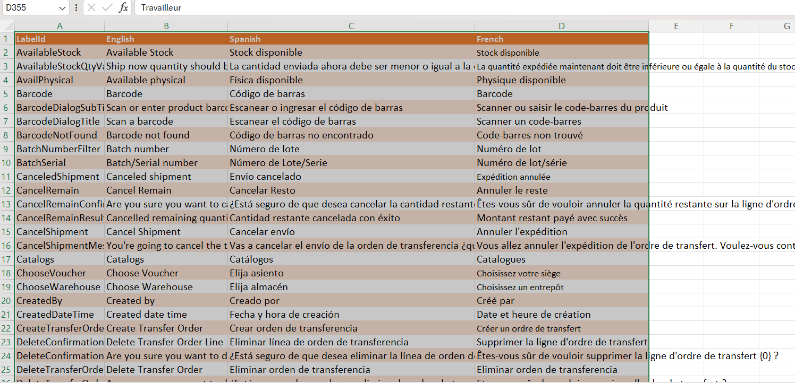This screenshot has height=383, width=795.
Task: Click cell 'Créé par'
Action: click(x=562, y=301)
